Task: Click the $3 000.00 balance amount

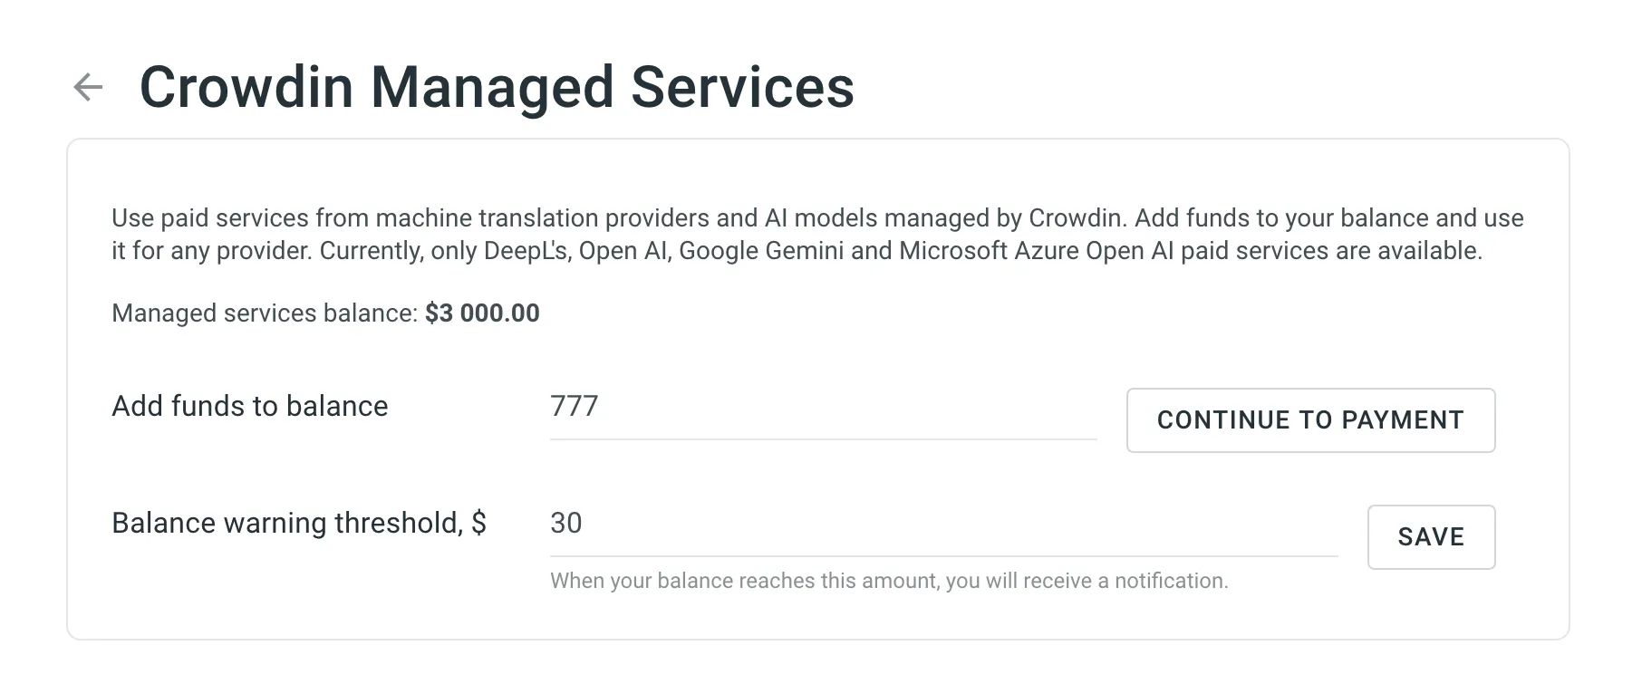Action: (x=482, y=313)
